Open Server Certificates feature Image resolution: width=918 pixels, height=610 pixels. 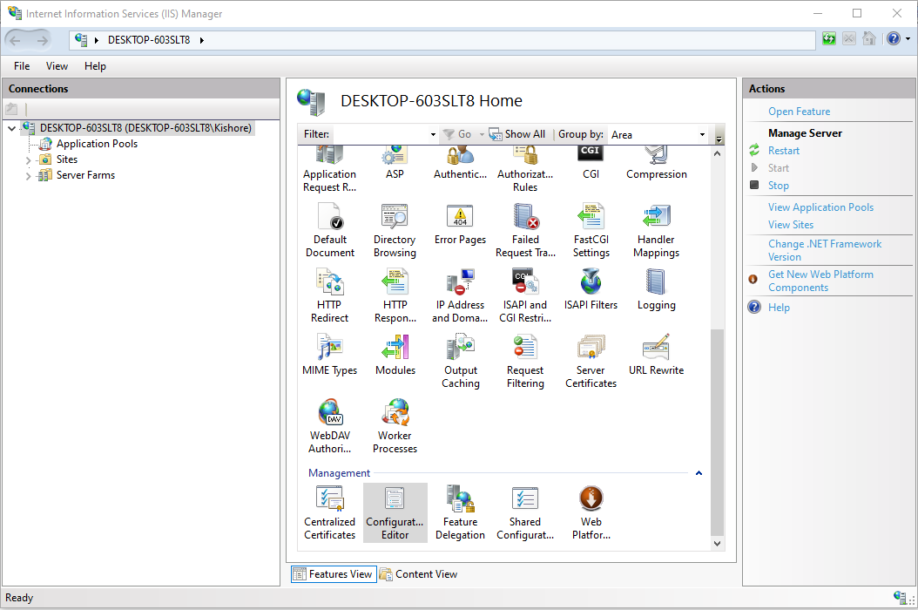click(591, 361)
